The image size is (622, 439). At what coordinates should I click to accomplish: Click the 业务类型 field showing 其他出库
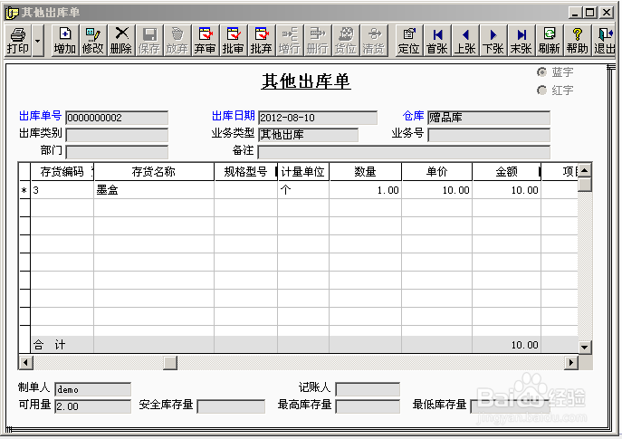tap(308, 135)
